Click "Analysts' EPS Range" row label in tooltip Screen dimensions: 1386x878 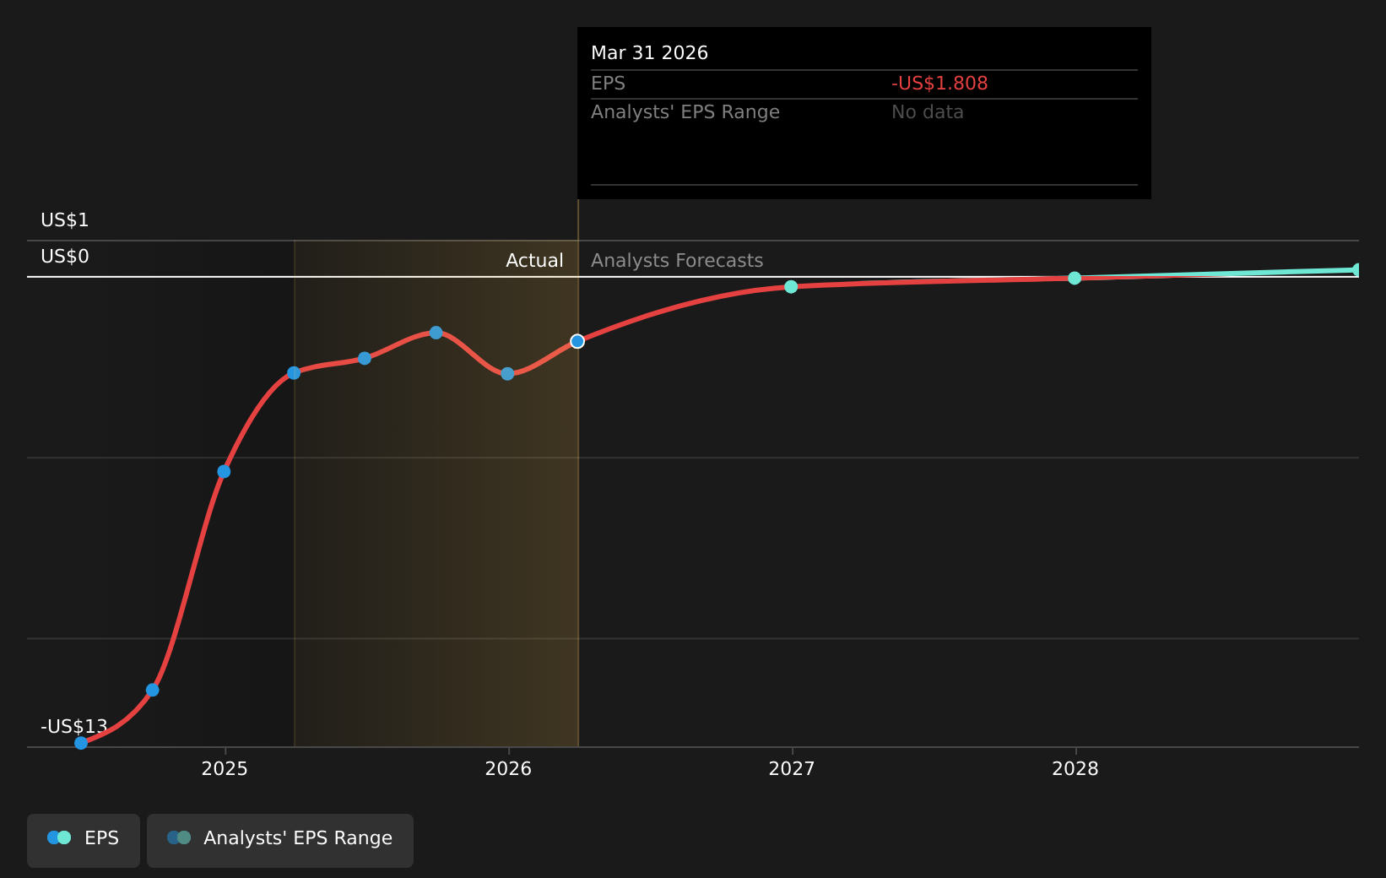(x=685, y=112)
